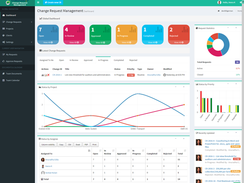
Task: Open Projects in the sidebar
Action: pyautogui.click(x=17, y=29)
